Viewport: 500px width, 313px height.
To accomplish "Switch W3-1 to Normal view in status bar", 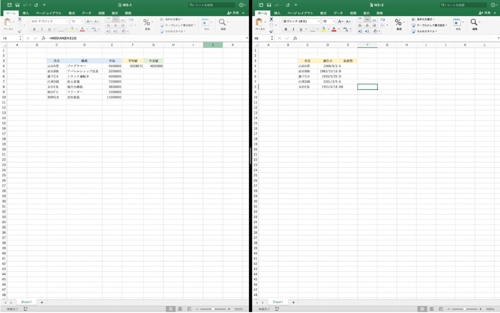I will point(171,309).
